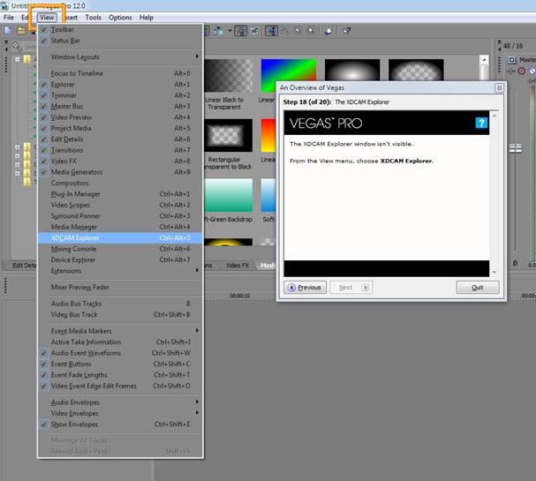This screenshot has height=481, width=536.
Task: Uncheck Status Bar in View menu
Action: [x=119, y=41]
